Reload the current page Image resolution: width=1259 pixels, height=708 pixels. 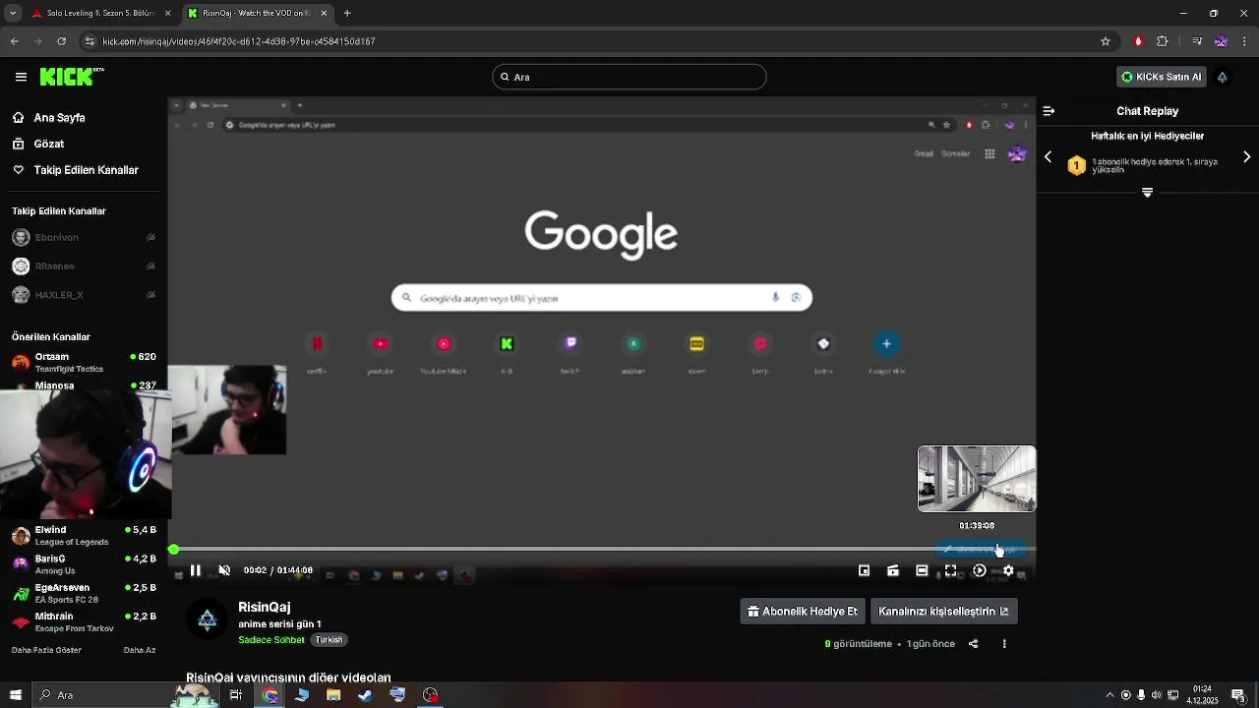click(x=61, y=41)
